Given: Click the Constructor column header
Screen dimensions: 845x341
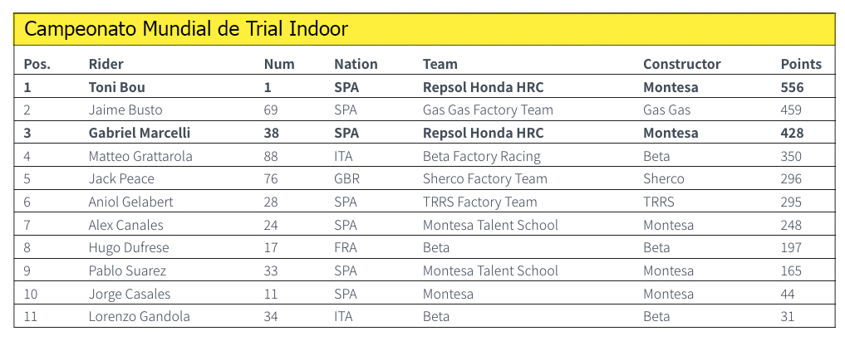Looking at the screenshot, I should coord(681,64).
